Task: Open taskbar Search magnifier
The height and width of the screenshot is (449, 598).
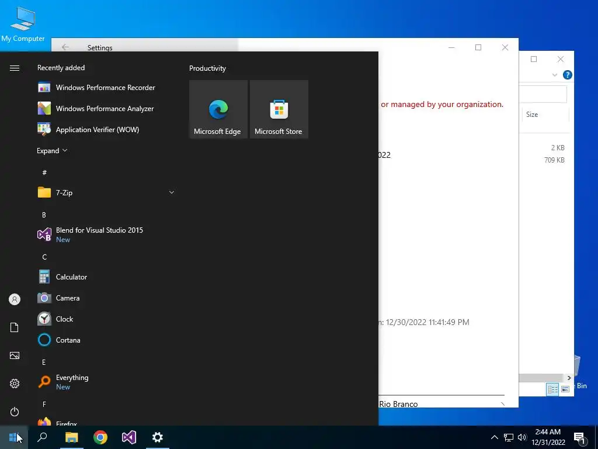Action: click(x=42, y=437)
